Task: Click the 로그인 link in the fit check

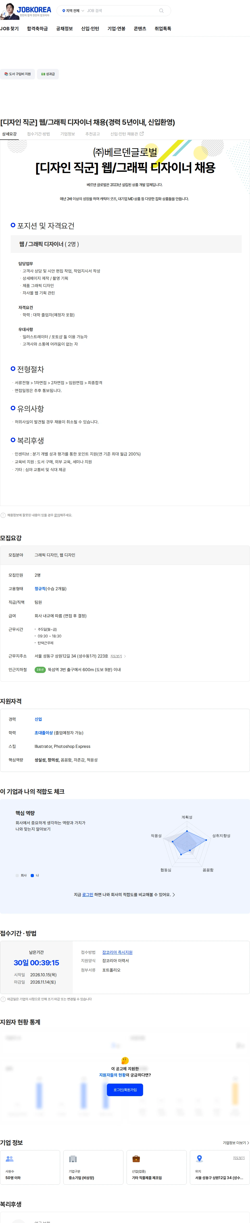Action: click(x=87, y=894)
